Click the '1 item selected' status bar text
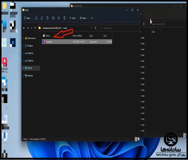Viewport: 188px width, 160px height. pyautogui.click(x=37, y=139)
